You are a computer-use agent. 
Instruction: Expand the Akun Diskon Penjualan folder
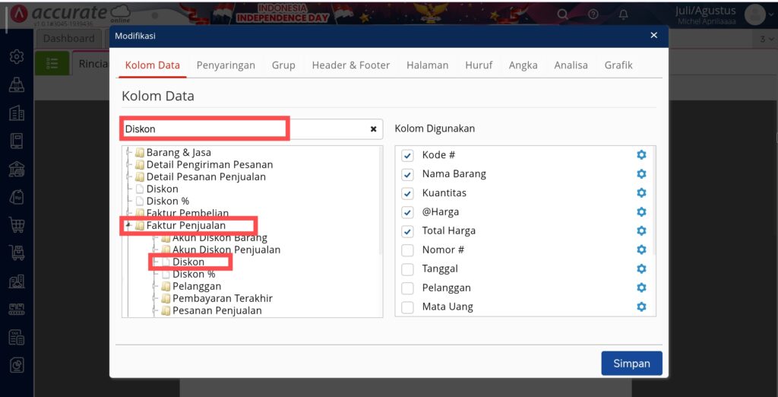[155, 249]
